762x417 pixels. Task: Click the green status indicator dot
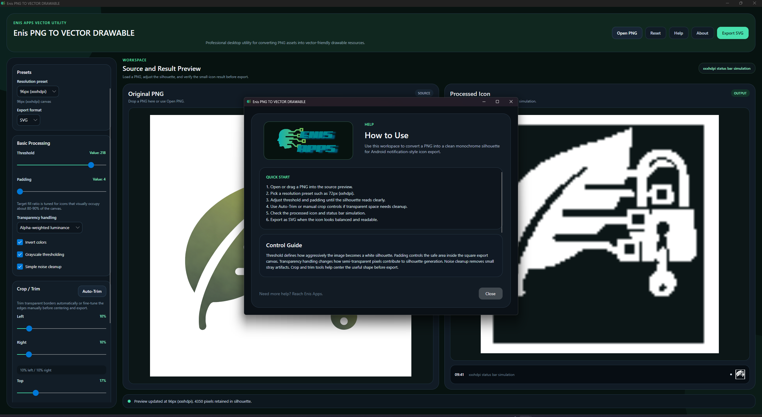click(129, 401)
